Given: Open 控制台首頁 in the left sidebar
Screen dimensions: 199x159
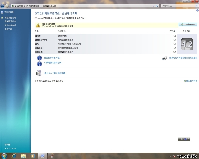Looking at the screenshot, I should point(9,12).
